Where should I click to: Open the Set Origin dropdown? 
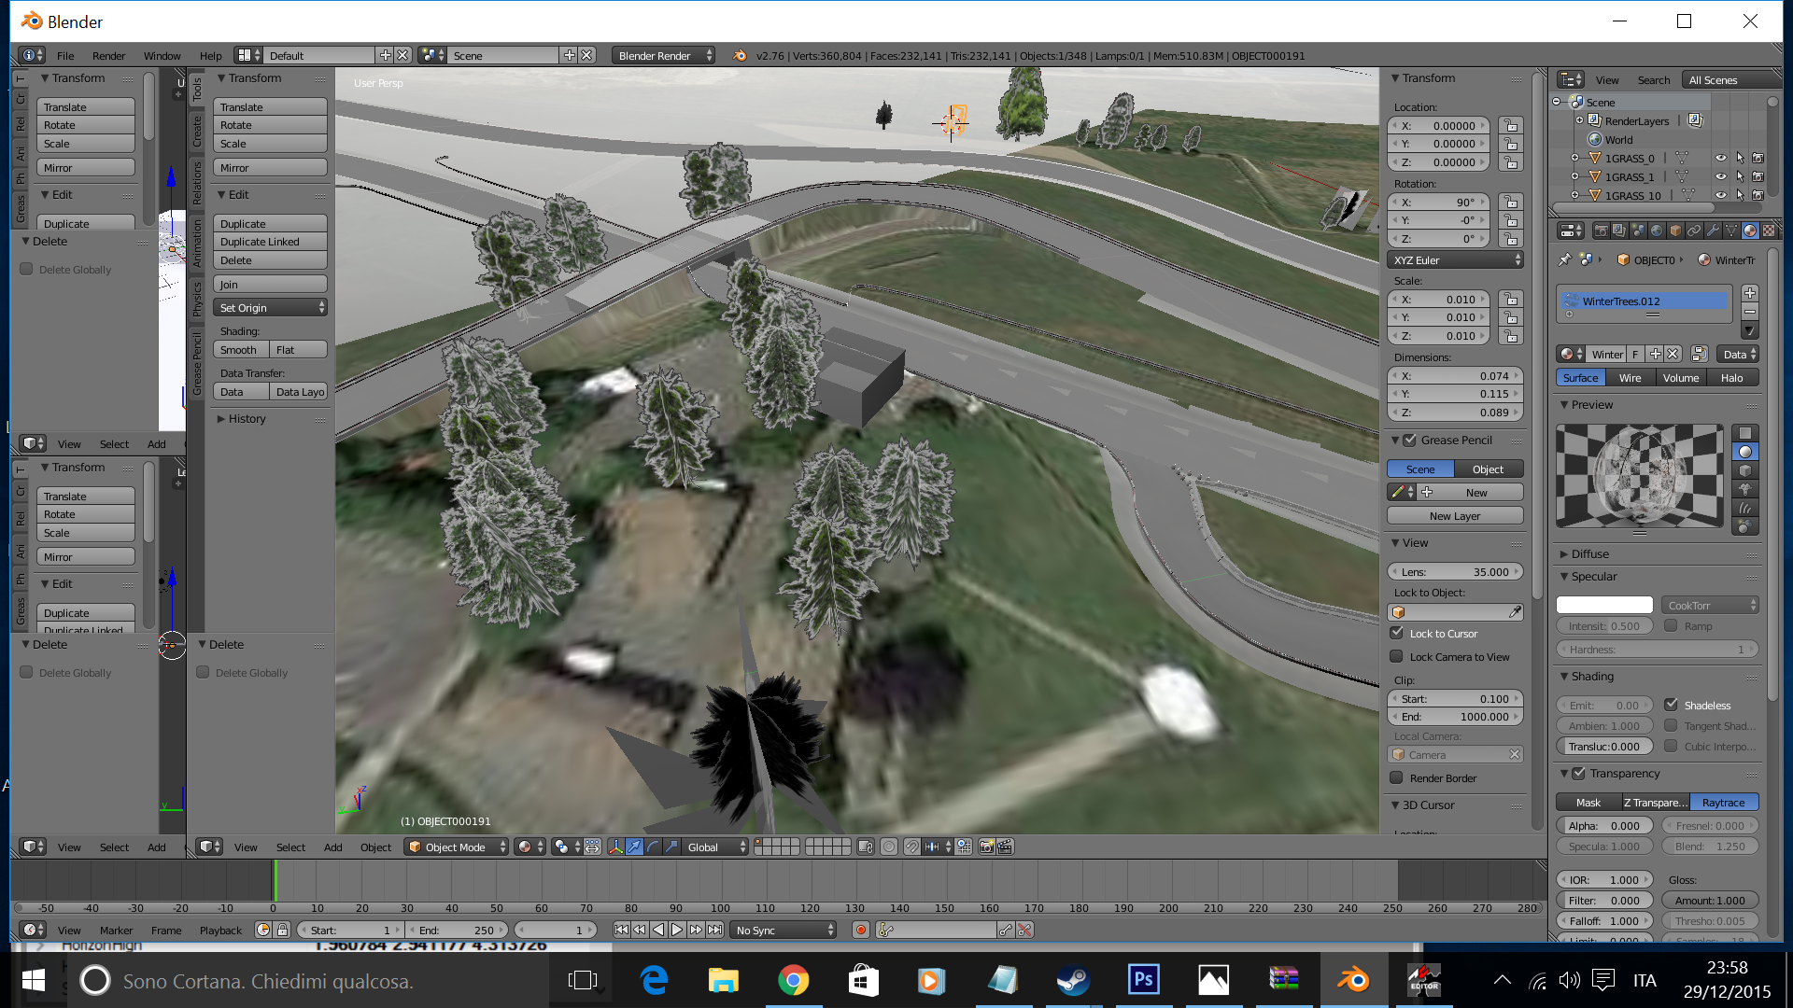[271, 308]
